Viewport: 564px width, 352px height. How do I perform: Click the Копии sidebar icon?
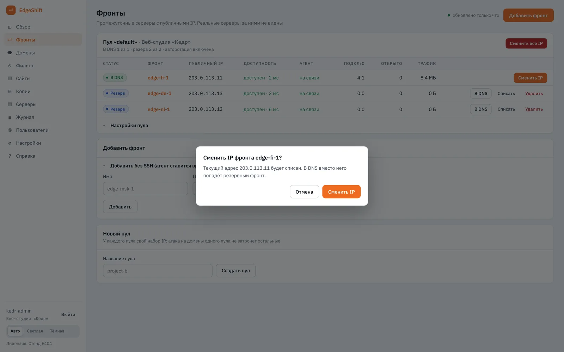point(10,92)
